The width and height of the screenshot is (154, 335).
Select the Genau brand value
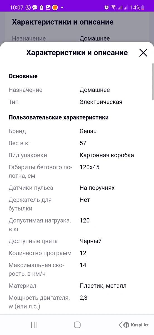click(88, 131)
